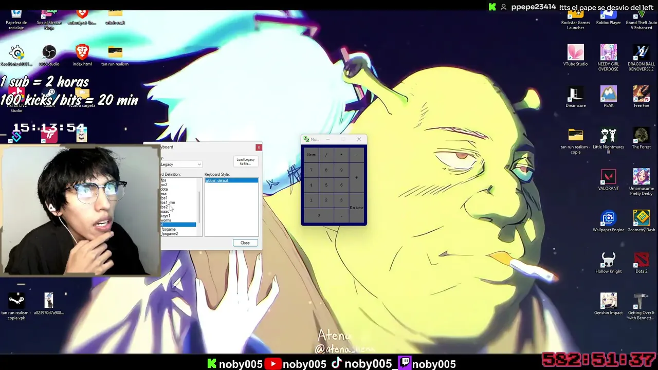Select 'fps1_mm' in the definition list
The image size is (658, 370).
point(178,202)
